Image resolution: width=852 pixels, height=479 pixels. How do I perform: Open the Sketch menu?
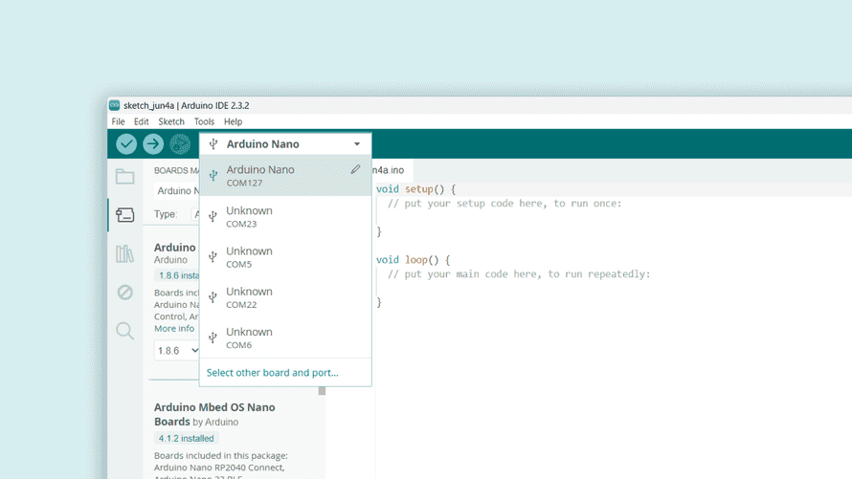(x=171, y=121)
